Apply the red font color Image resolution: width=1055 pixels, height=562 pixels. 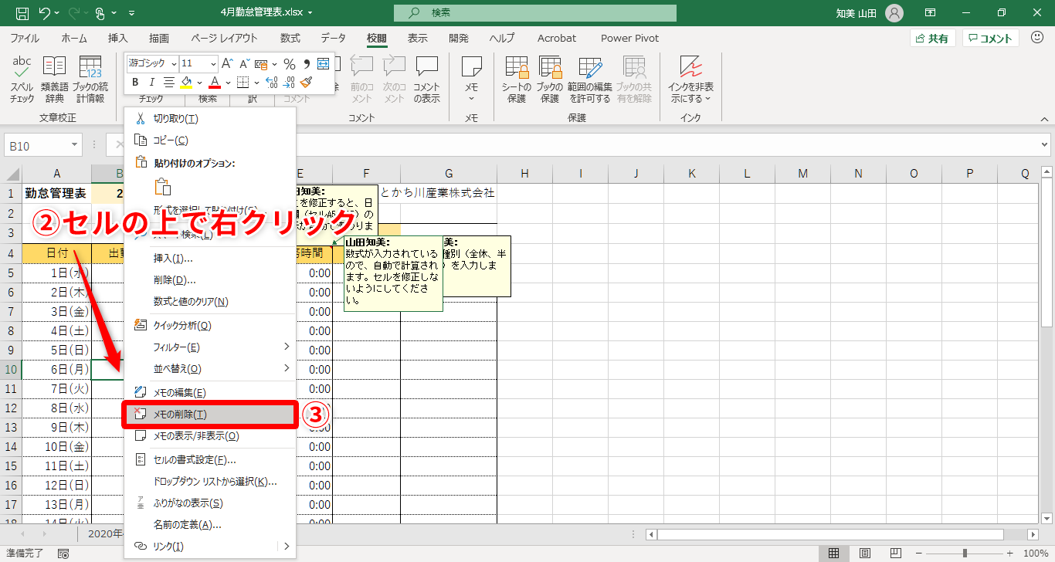(215, 83)
